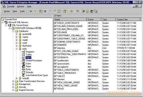143x97 pixels.
Task: Sort by the Owner column header
Action: click(x=94, y=19)
